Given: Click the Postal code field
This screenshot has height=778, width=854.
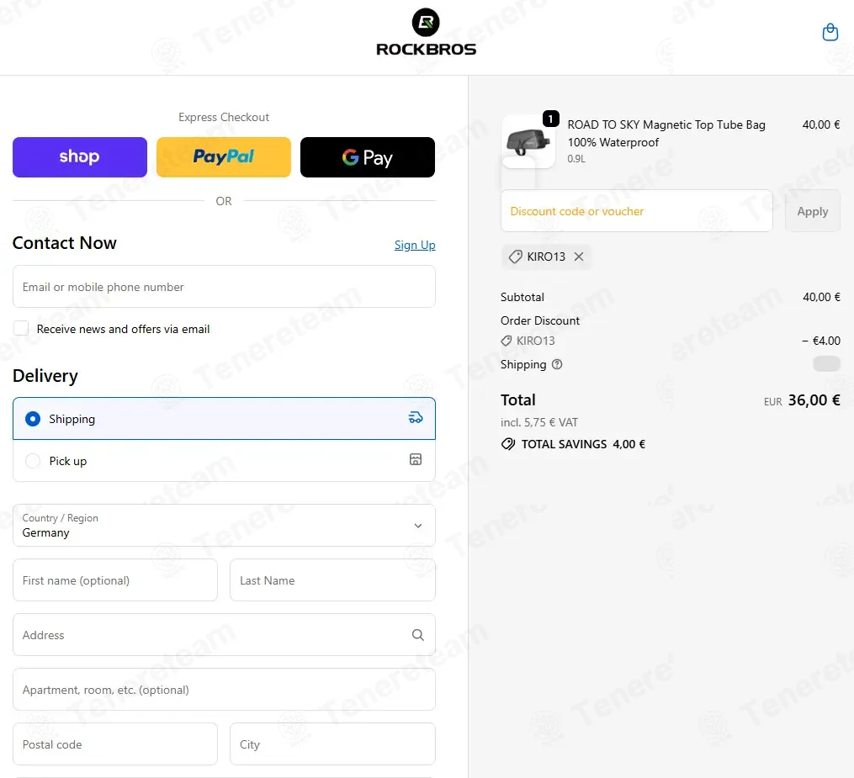Looking at the screenshot, I should pyautogui.click(x=115, y=744).
